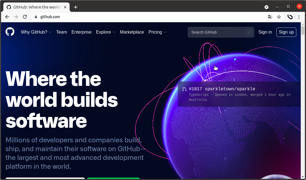306x180 pixels.
Task: Click the scrollbar down arrow
Action: click(303, 177)
